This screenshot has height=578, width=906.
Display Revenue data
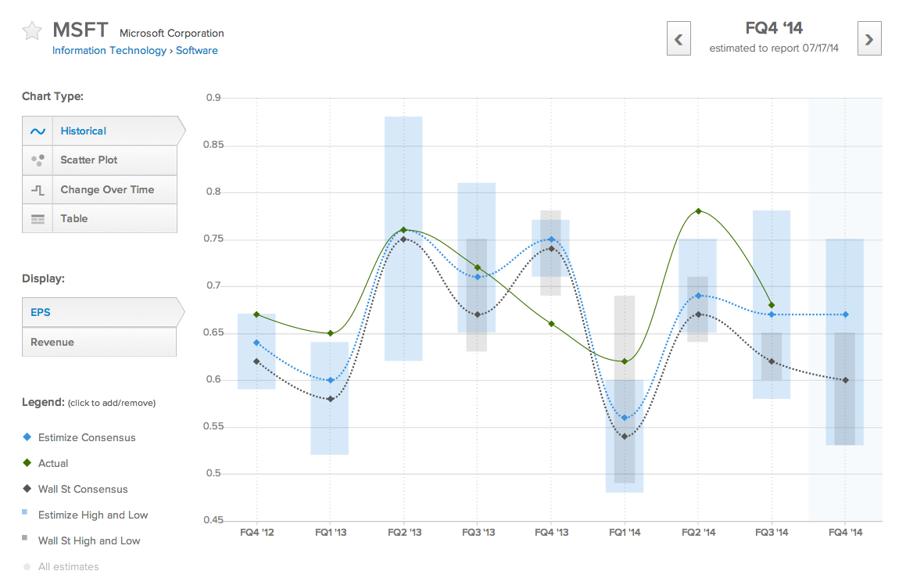tap(99, 342)
